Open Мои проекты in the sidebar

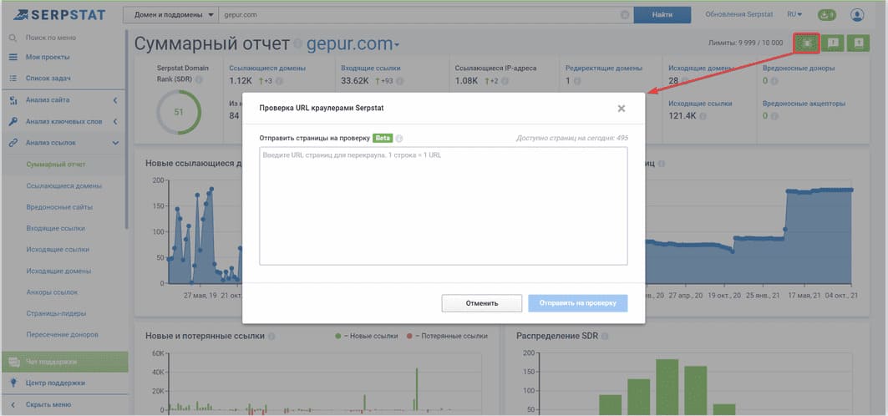click(x=48, y=57)
